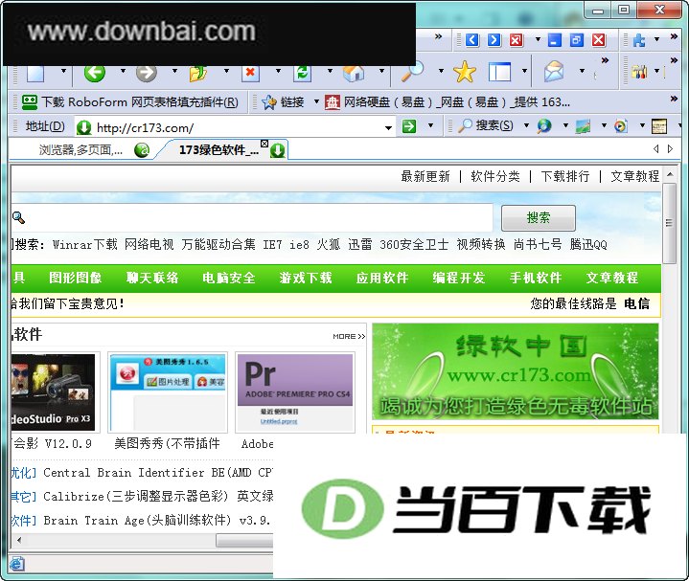The width and height of the screenshot is (689, 581).
Task: Close the 173绿色软件 tab with its small X
Action: coord(264,144)
